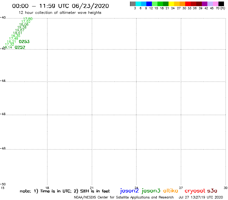Click the cryosat satellite legend label

[x=195, y=191]
